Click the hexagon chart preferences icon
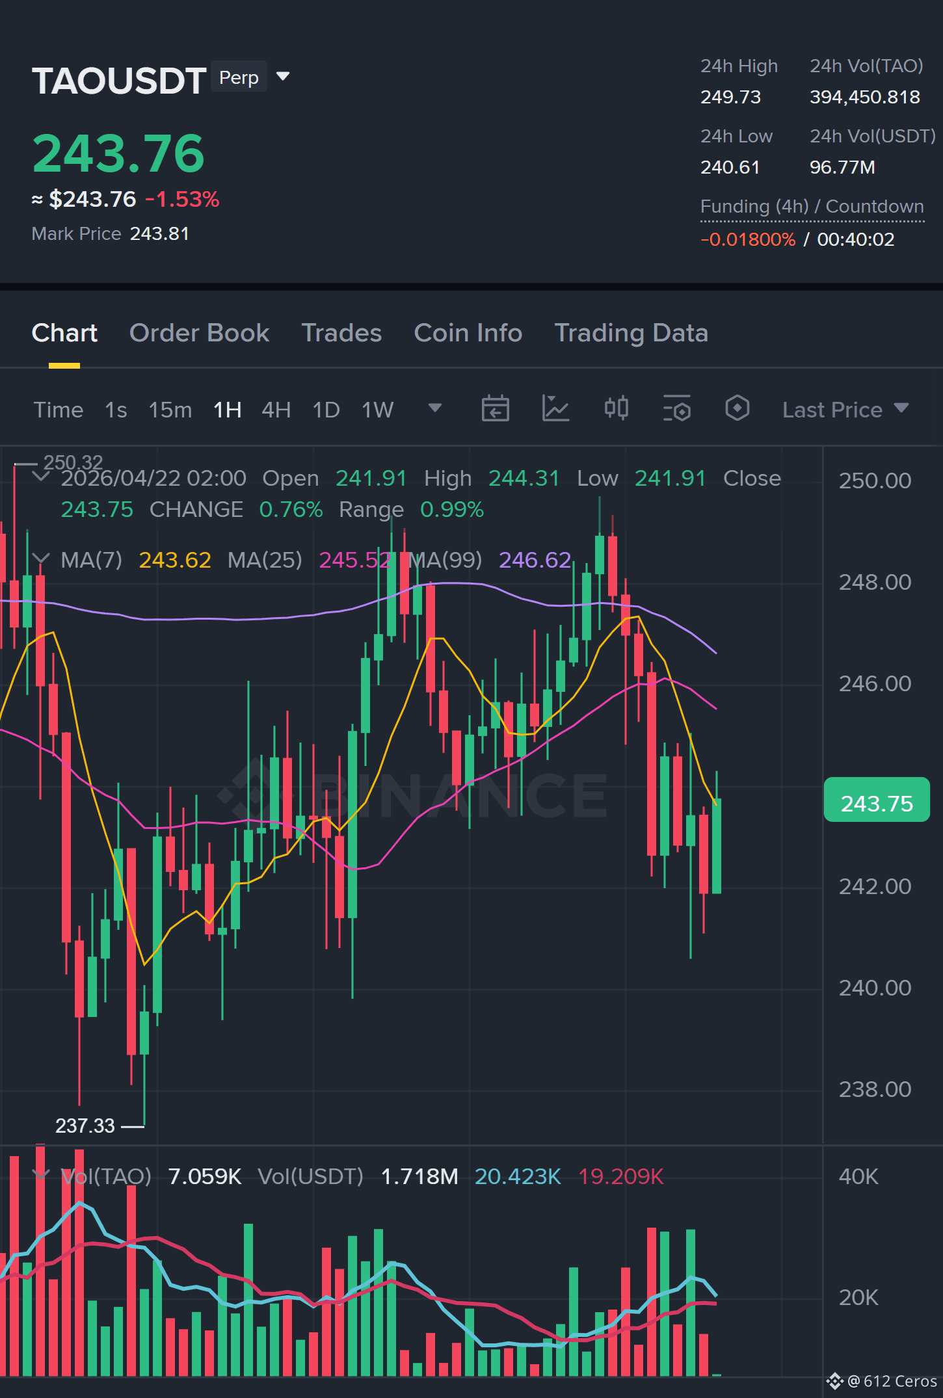This screenshot has width=943, height=1398. pos(737,408)
